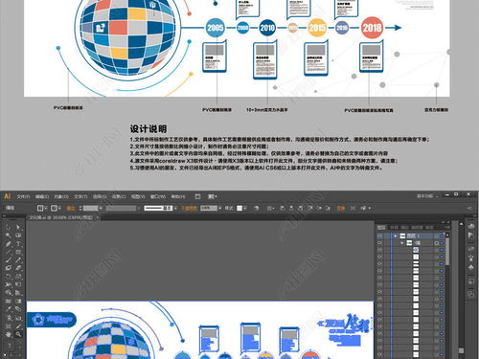The width and height of the screenshot is (479, 359).
Task: Select the Pen tool
Action: pyautogui.click(x=8, y=244)
